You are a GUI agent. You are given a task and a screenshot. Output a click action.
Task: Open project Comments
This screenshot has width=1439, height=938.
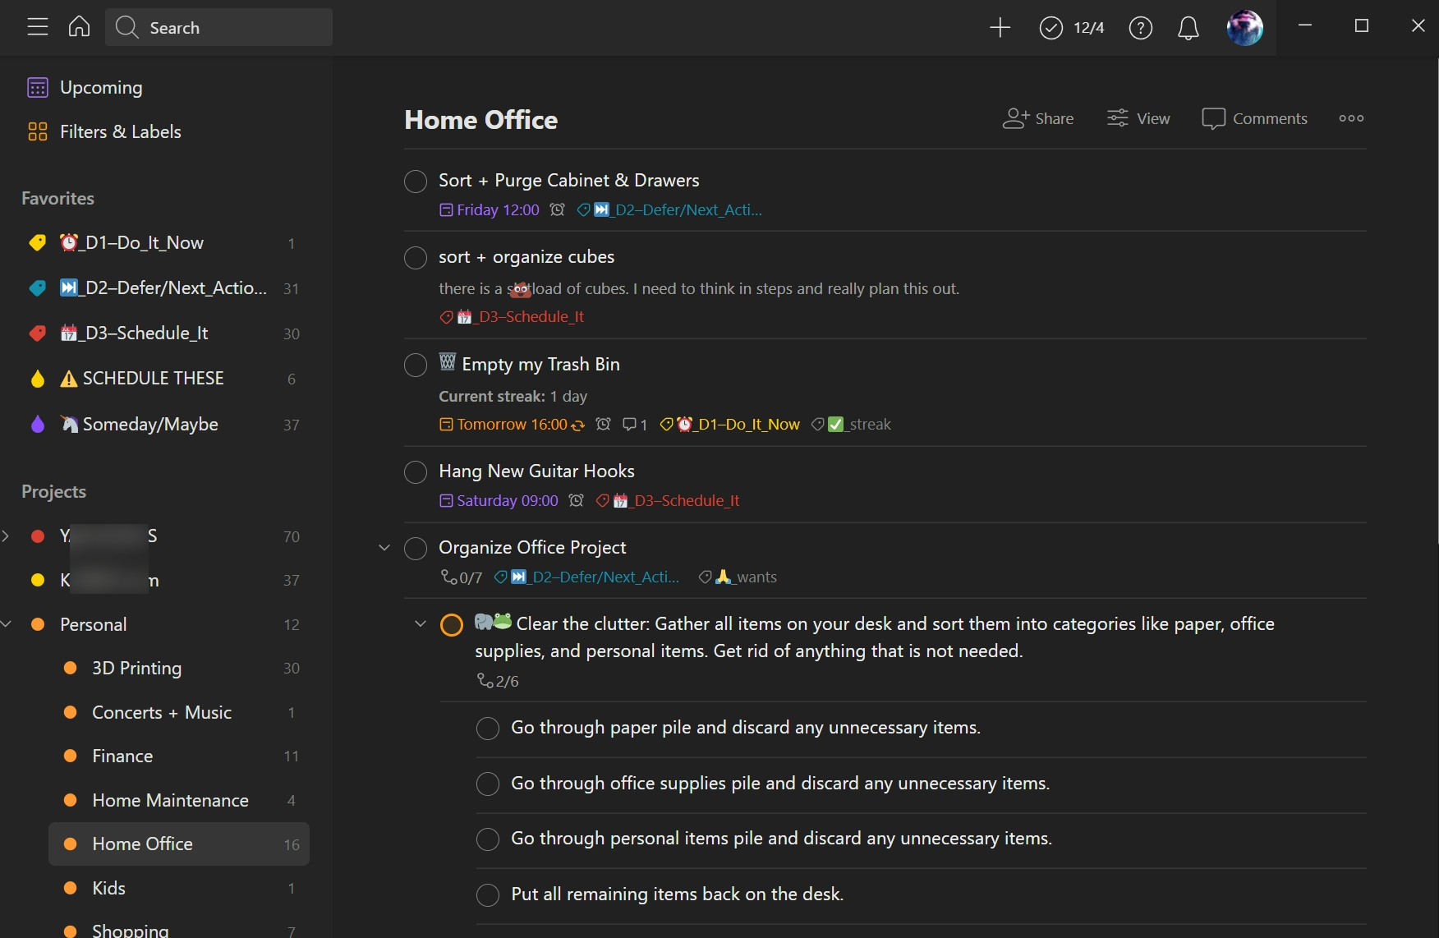[1254, 118]
